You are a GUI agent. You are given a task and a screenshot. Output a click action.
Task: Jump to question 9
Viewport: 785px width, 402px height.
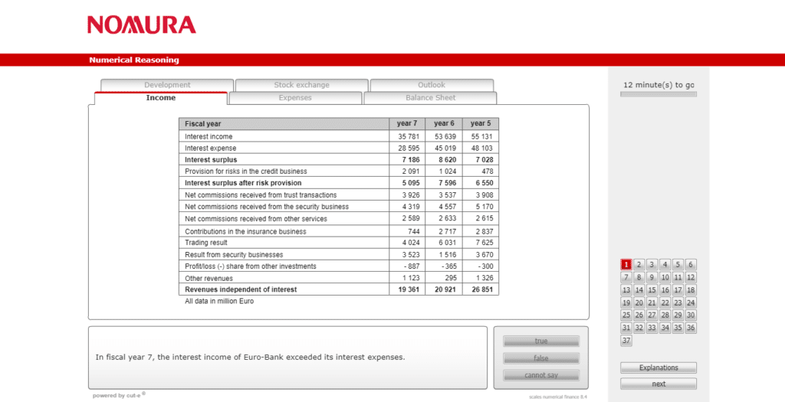click(652, 277)
